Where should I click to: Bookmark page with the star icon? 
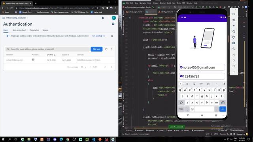[x=98, y=8]
